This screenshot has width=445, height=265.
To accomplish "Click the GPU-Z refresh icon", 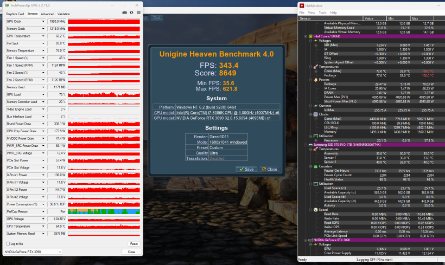I will 131,13.
